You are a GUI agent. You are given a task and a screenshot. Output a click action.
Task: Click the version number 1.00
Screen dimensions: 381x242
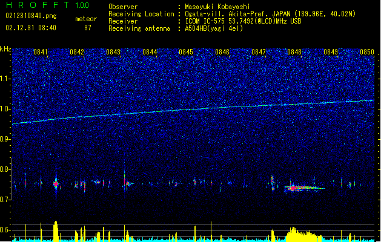pyautogui.click(x=82, y=5)
